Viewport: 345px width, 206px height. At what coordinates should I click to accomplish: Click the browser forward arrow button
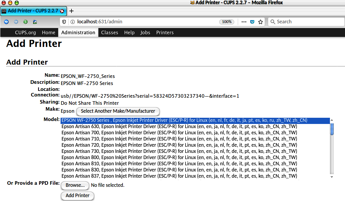coord(16,22)
